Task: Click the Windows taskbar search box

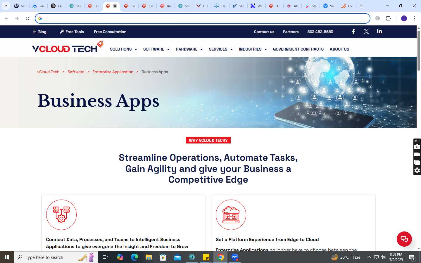Action: coord(56,257)
